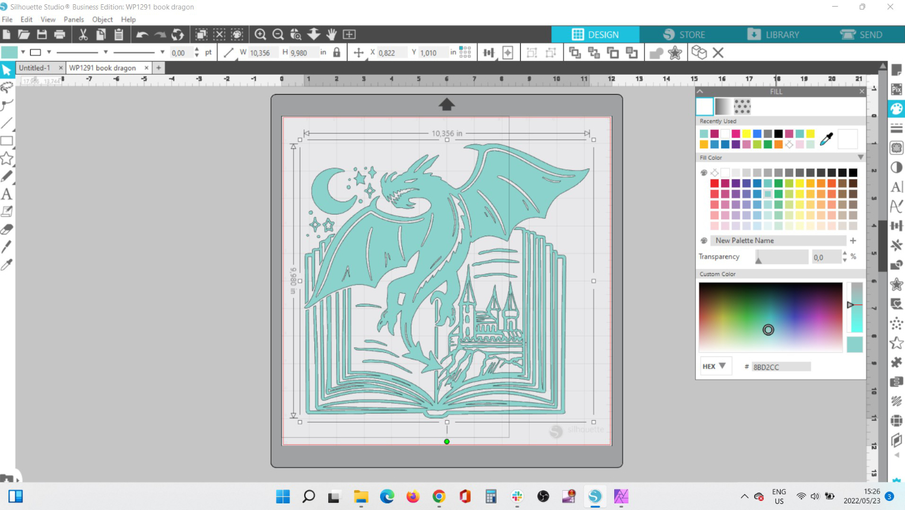
Task: Collapse the Fill Color section arrow
Action: pyautogui.click(x=860, y=157)
